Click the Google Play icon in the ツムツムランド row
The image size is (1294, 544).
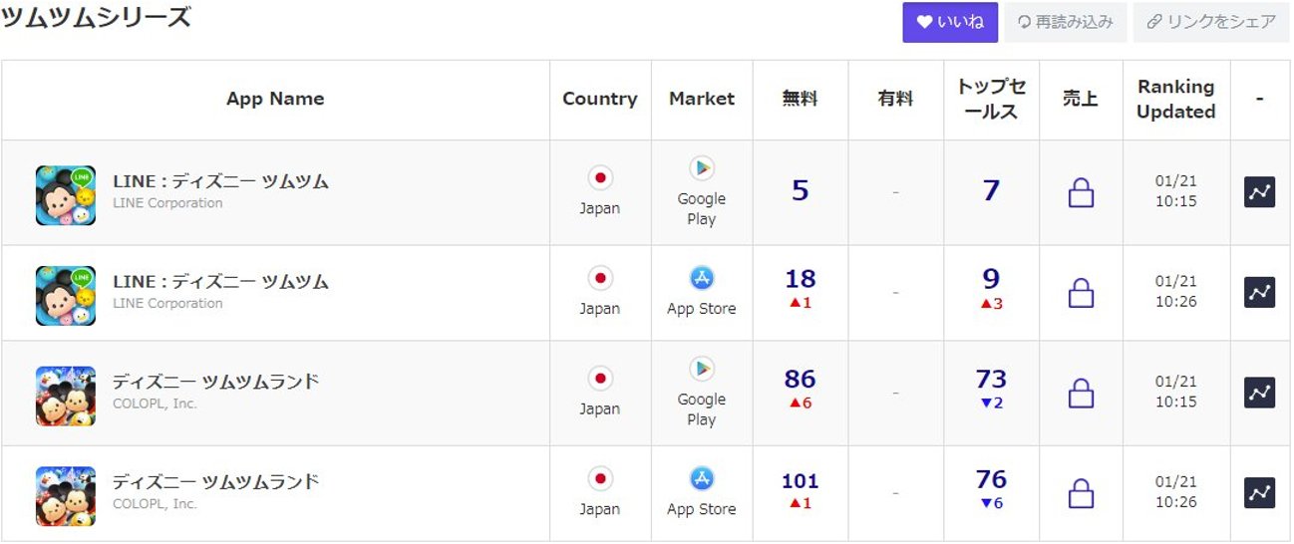pyautogui.click(x=702, y=370)
